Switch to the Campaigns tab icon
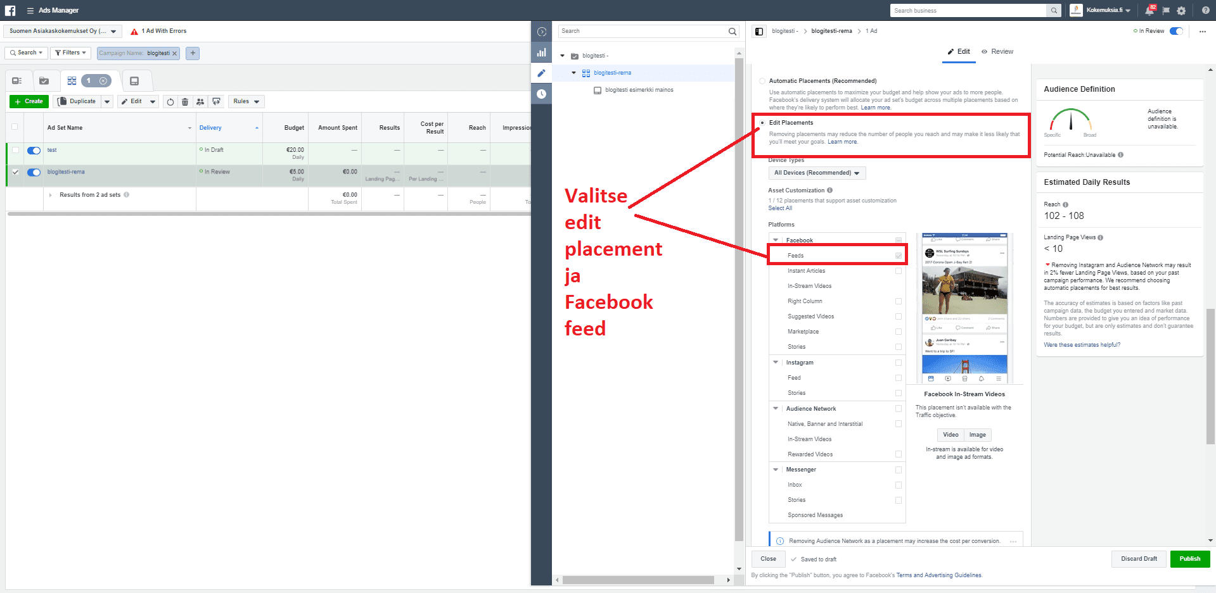This screenshot has width=1216, height=593. [44, 81]
